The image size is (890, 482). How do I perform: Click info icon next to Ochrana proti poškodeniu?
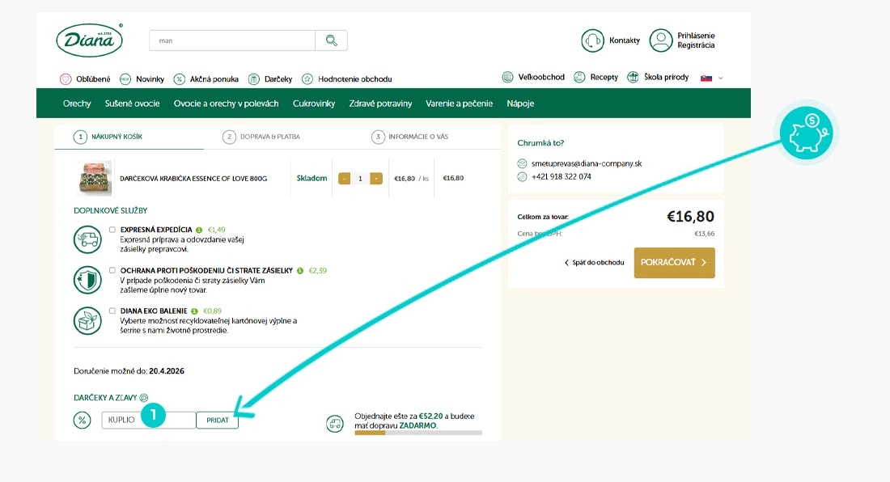point(299,270)
